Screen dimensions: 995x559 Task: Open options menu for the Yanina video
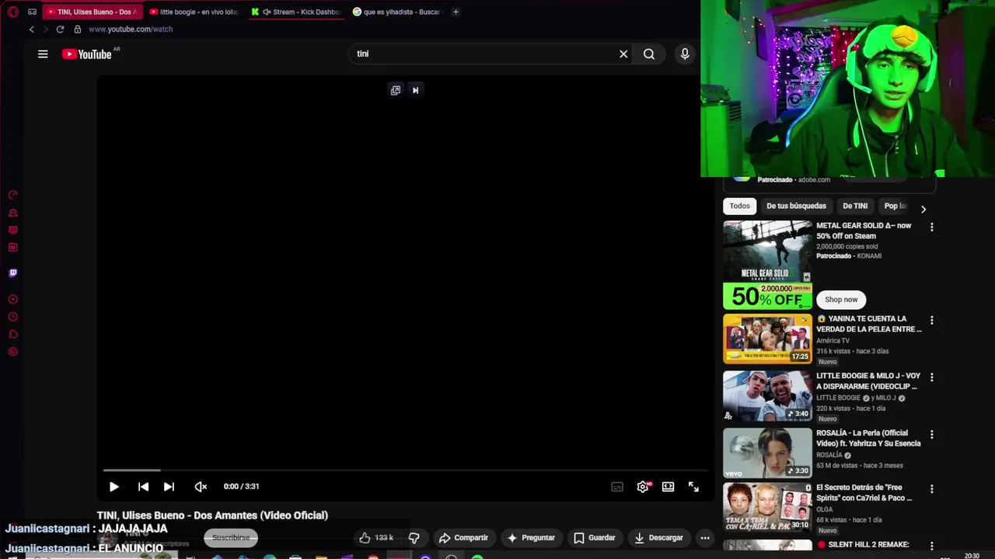pyautogui.click(x=931, y=320)
